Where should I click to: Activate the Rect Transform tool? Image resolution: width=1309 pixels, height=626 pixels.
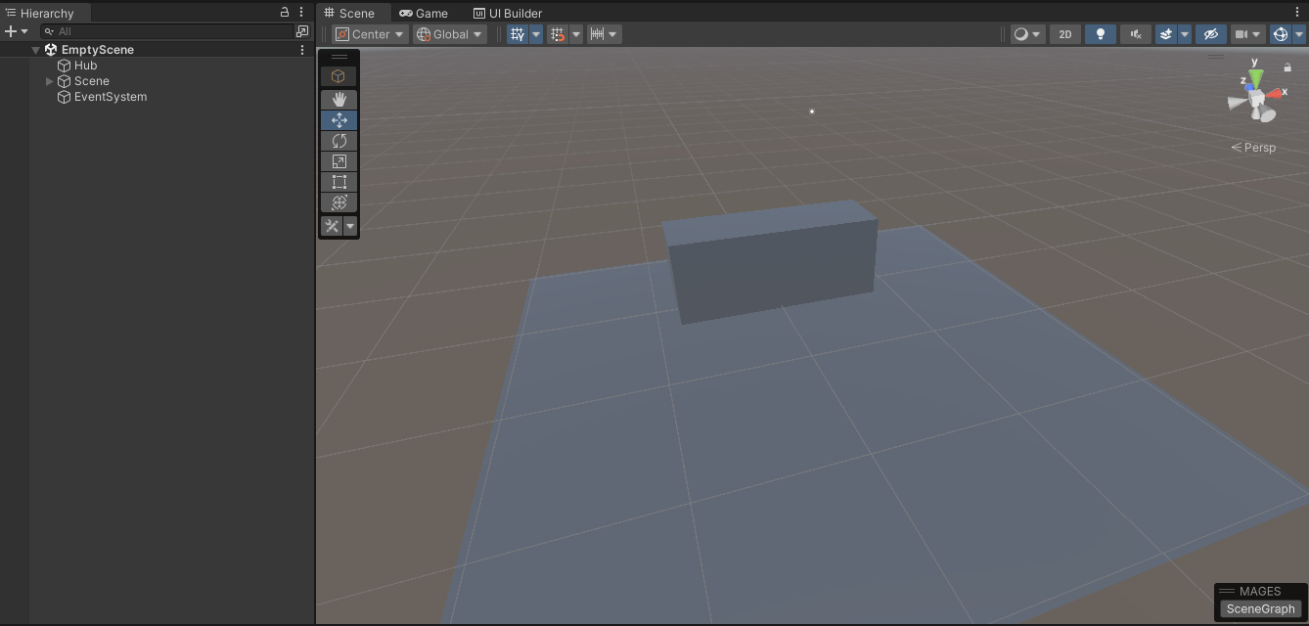point(339,181)
